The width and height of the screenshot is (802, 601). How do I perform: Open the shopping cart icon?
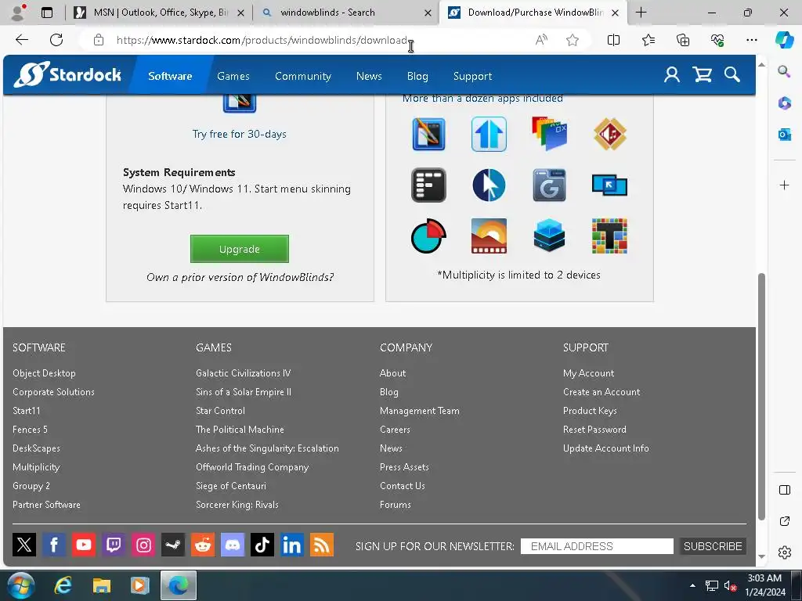click(x=702, y=75)
